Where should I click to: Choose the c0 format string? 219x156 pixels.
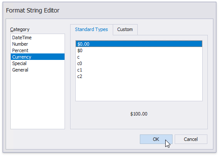139,63
